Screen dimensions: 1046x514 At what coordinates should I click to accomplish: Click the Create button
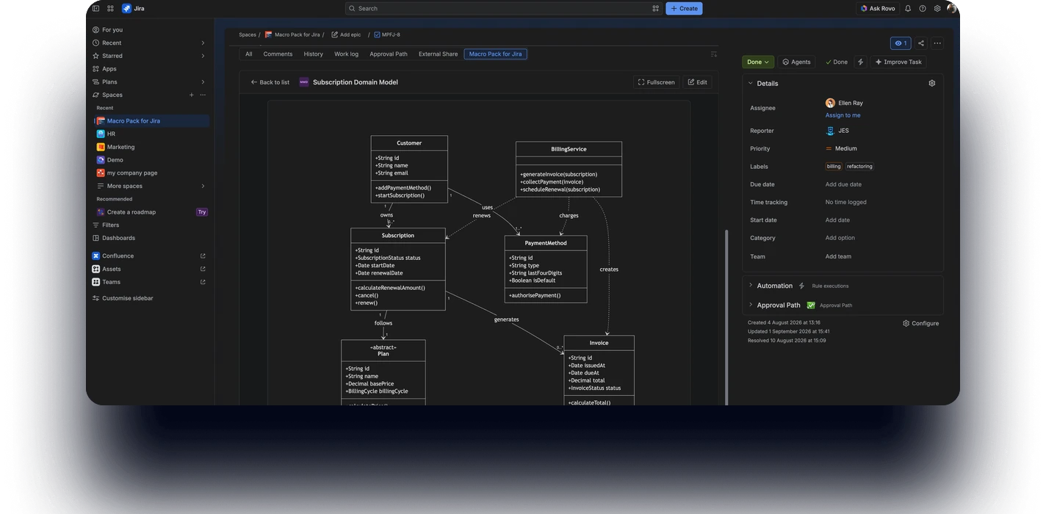coord(684,8)
